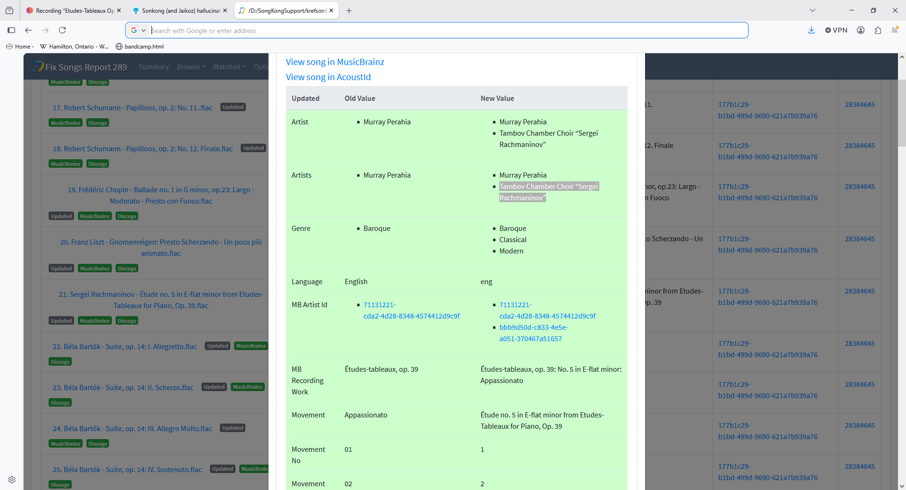This screenshot has height=490, width=906.
Task: Open Liszt Gnomenreigen flac link
Action: click(161, 247)
